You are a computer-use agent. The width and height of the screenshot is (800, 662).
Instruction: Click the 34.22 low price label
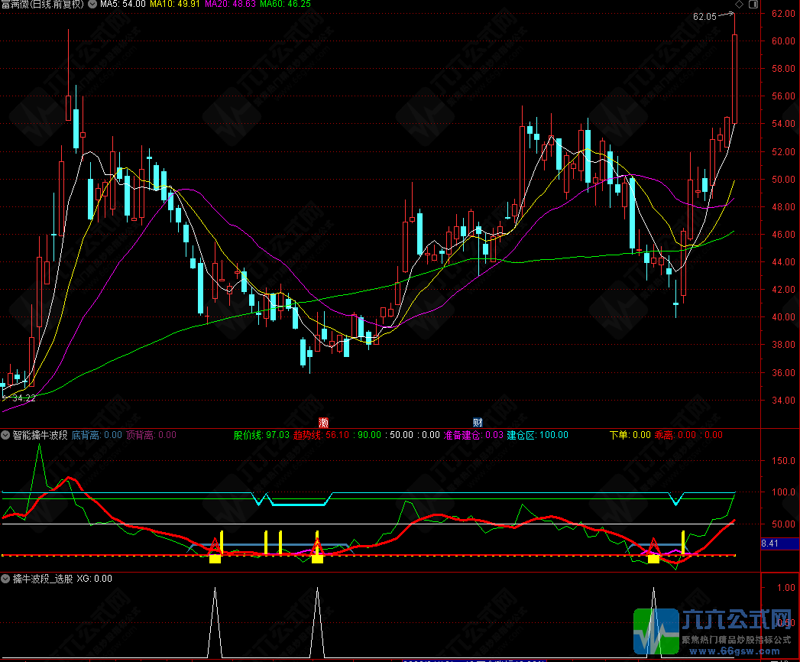24,398
